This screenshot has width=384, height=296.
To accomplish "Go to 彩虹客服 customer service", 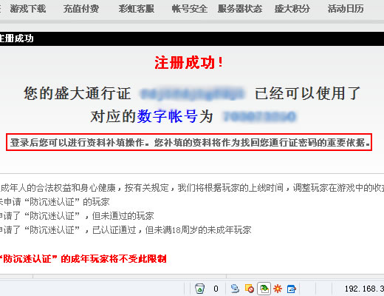I will click(136, 9).
